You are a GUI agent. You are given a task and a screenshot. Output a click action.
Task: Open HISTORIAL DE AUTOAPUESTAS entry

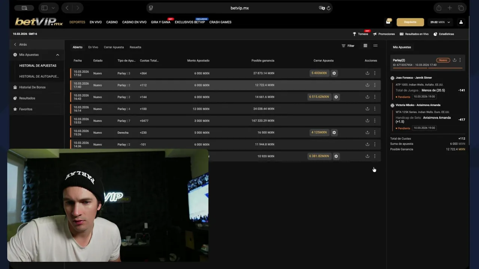tap(39, 77)
